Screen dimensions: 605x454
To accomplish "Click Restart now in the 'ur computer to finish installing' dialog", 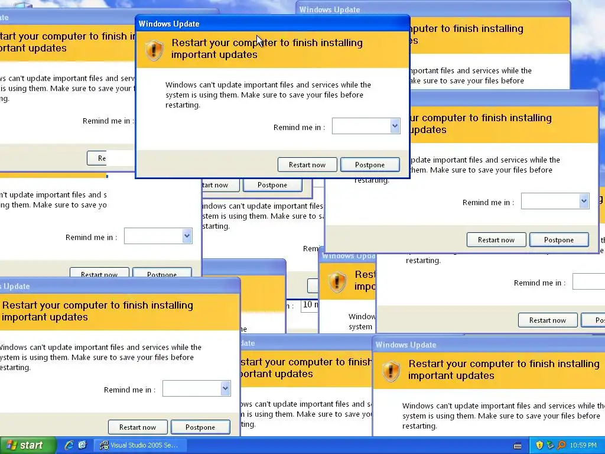I will pyautogui.click(x=496, y=240).
